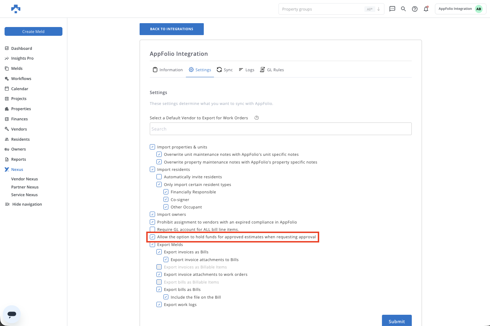Click the Workflows gears icon
Screen dimensions: 490x326
(x=7, y=79)
